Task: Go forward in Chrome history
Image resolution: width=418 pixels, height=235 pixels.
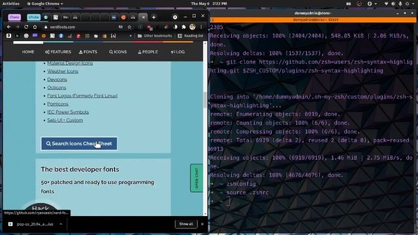Action: [x=18, y=27]
